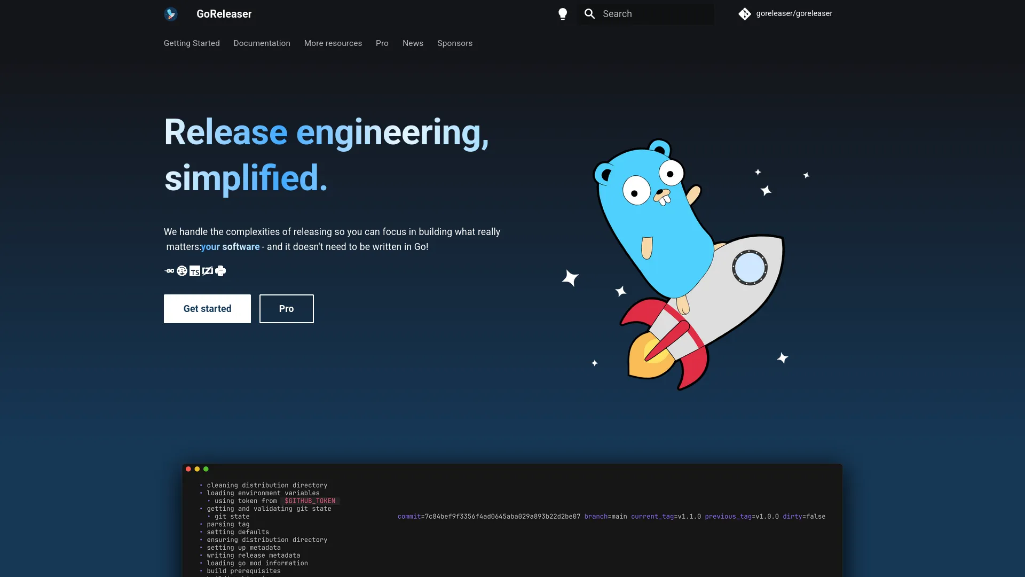Click the 'cleaning distribution directory' terminal line

click(267, 486)
